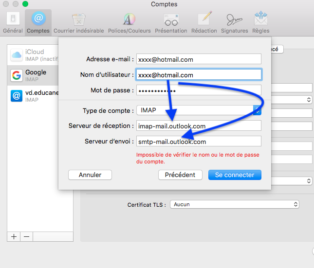Click the iCloud cloud icon
This screenshot has height=268, width=314.
click(x=17, y=55)
